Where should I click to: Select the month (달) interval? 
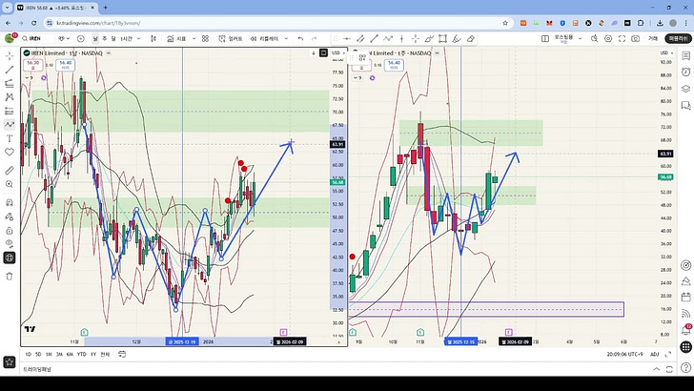pyautogui.click(x=113, y=38)
